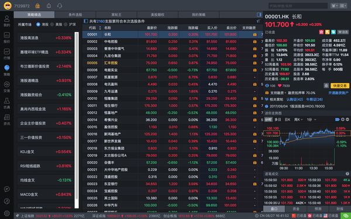The width and height of the screenshot is (351, 219).
Task: Switch to 我的策略 tab
Action: pyautogui.click(x=198, y=15)
